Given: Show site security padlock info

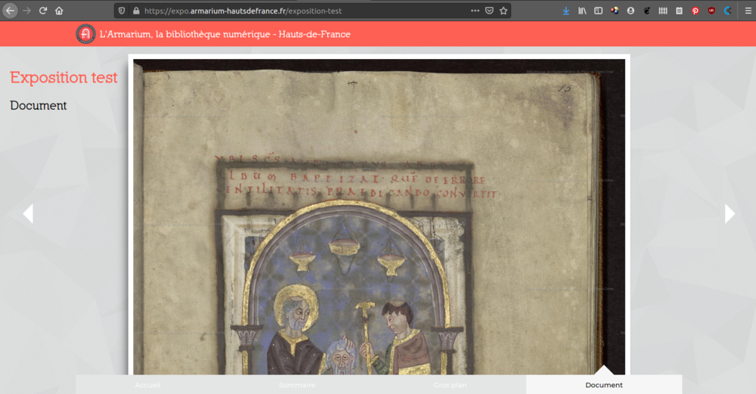Looking at the screenshot, I should 136,11.
